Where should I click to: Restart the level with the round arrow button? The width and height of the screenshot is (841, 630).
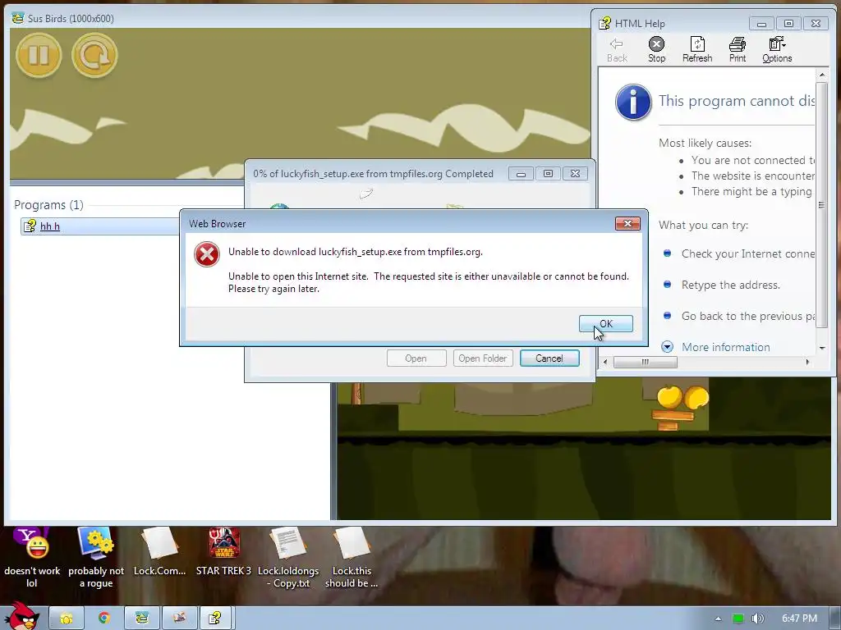point(94,55)
